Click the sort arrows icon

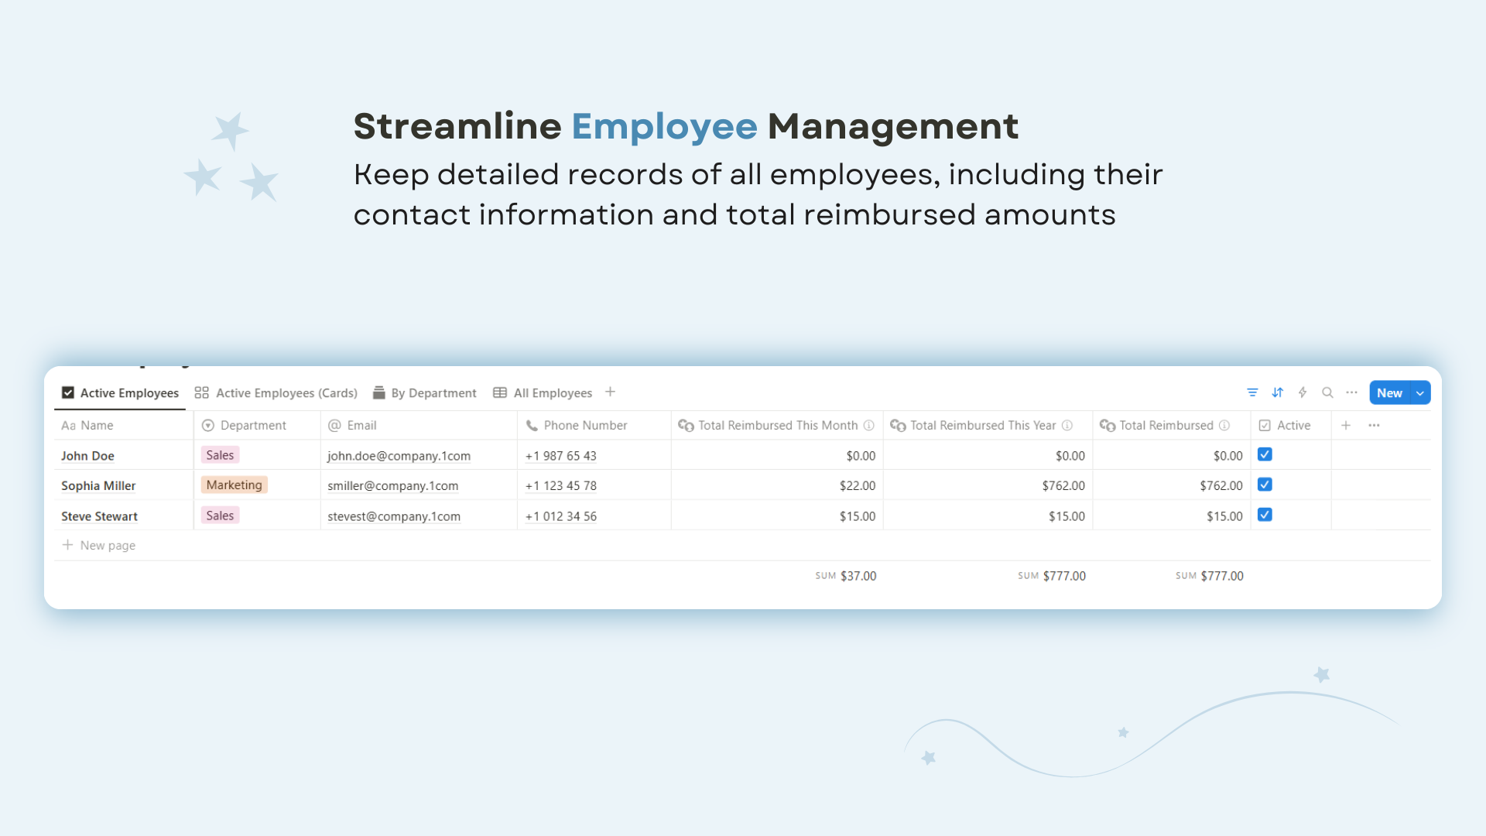pyautogui.click(x=1278, y=392)
